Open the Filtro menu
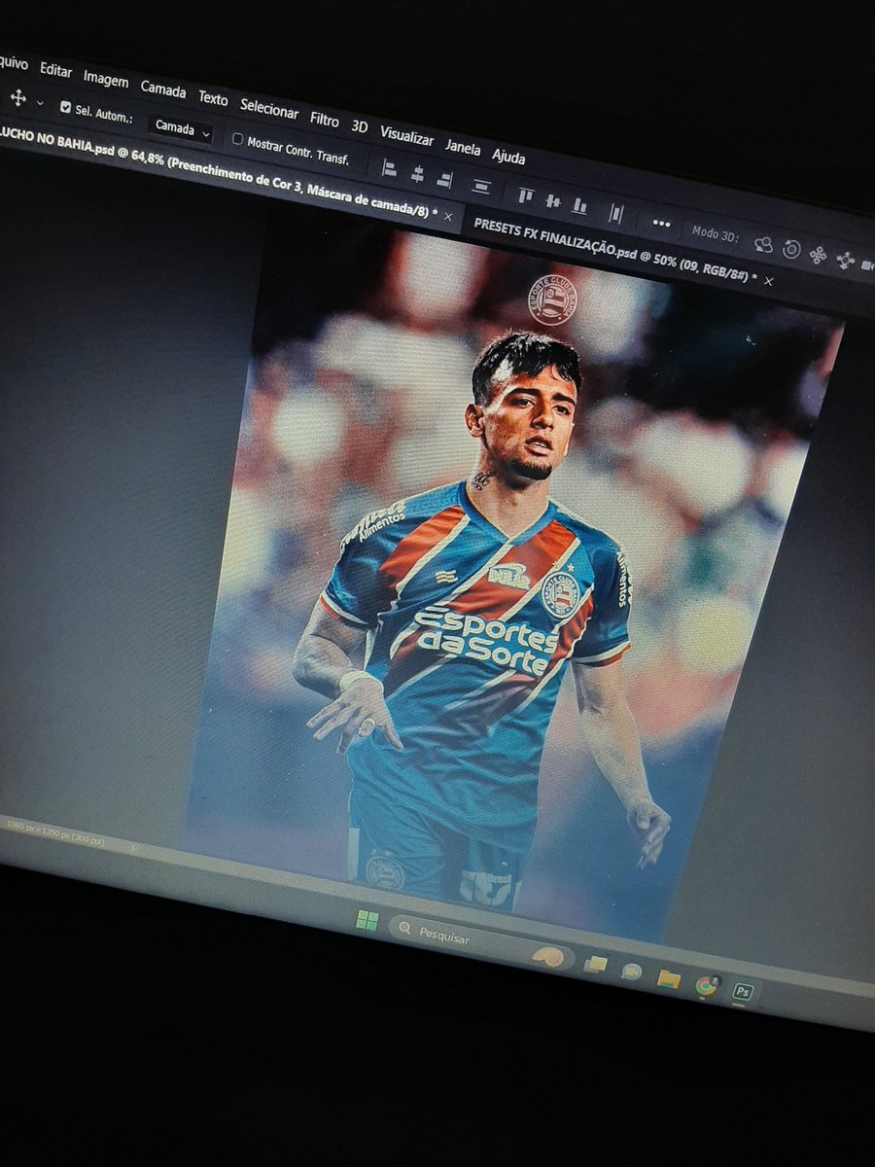875x1167 pixels. click(325, 120)
